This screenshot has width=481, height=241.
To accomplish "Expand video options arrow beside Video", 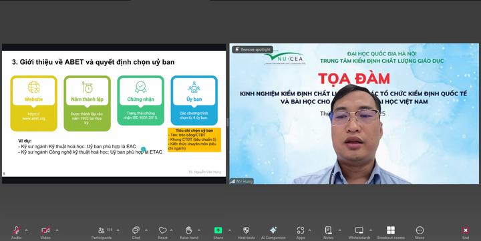I will 57,230.
